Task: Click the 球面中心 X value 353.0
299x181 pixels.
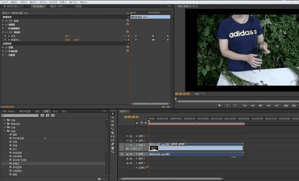Action: click(x=67, y=40)
